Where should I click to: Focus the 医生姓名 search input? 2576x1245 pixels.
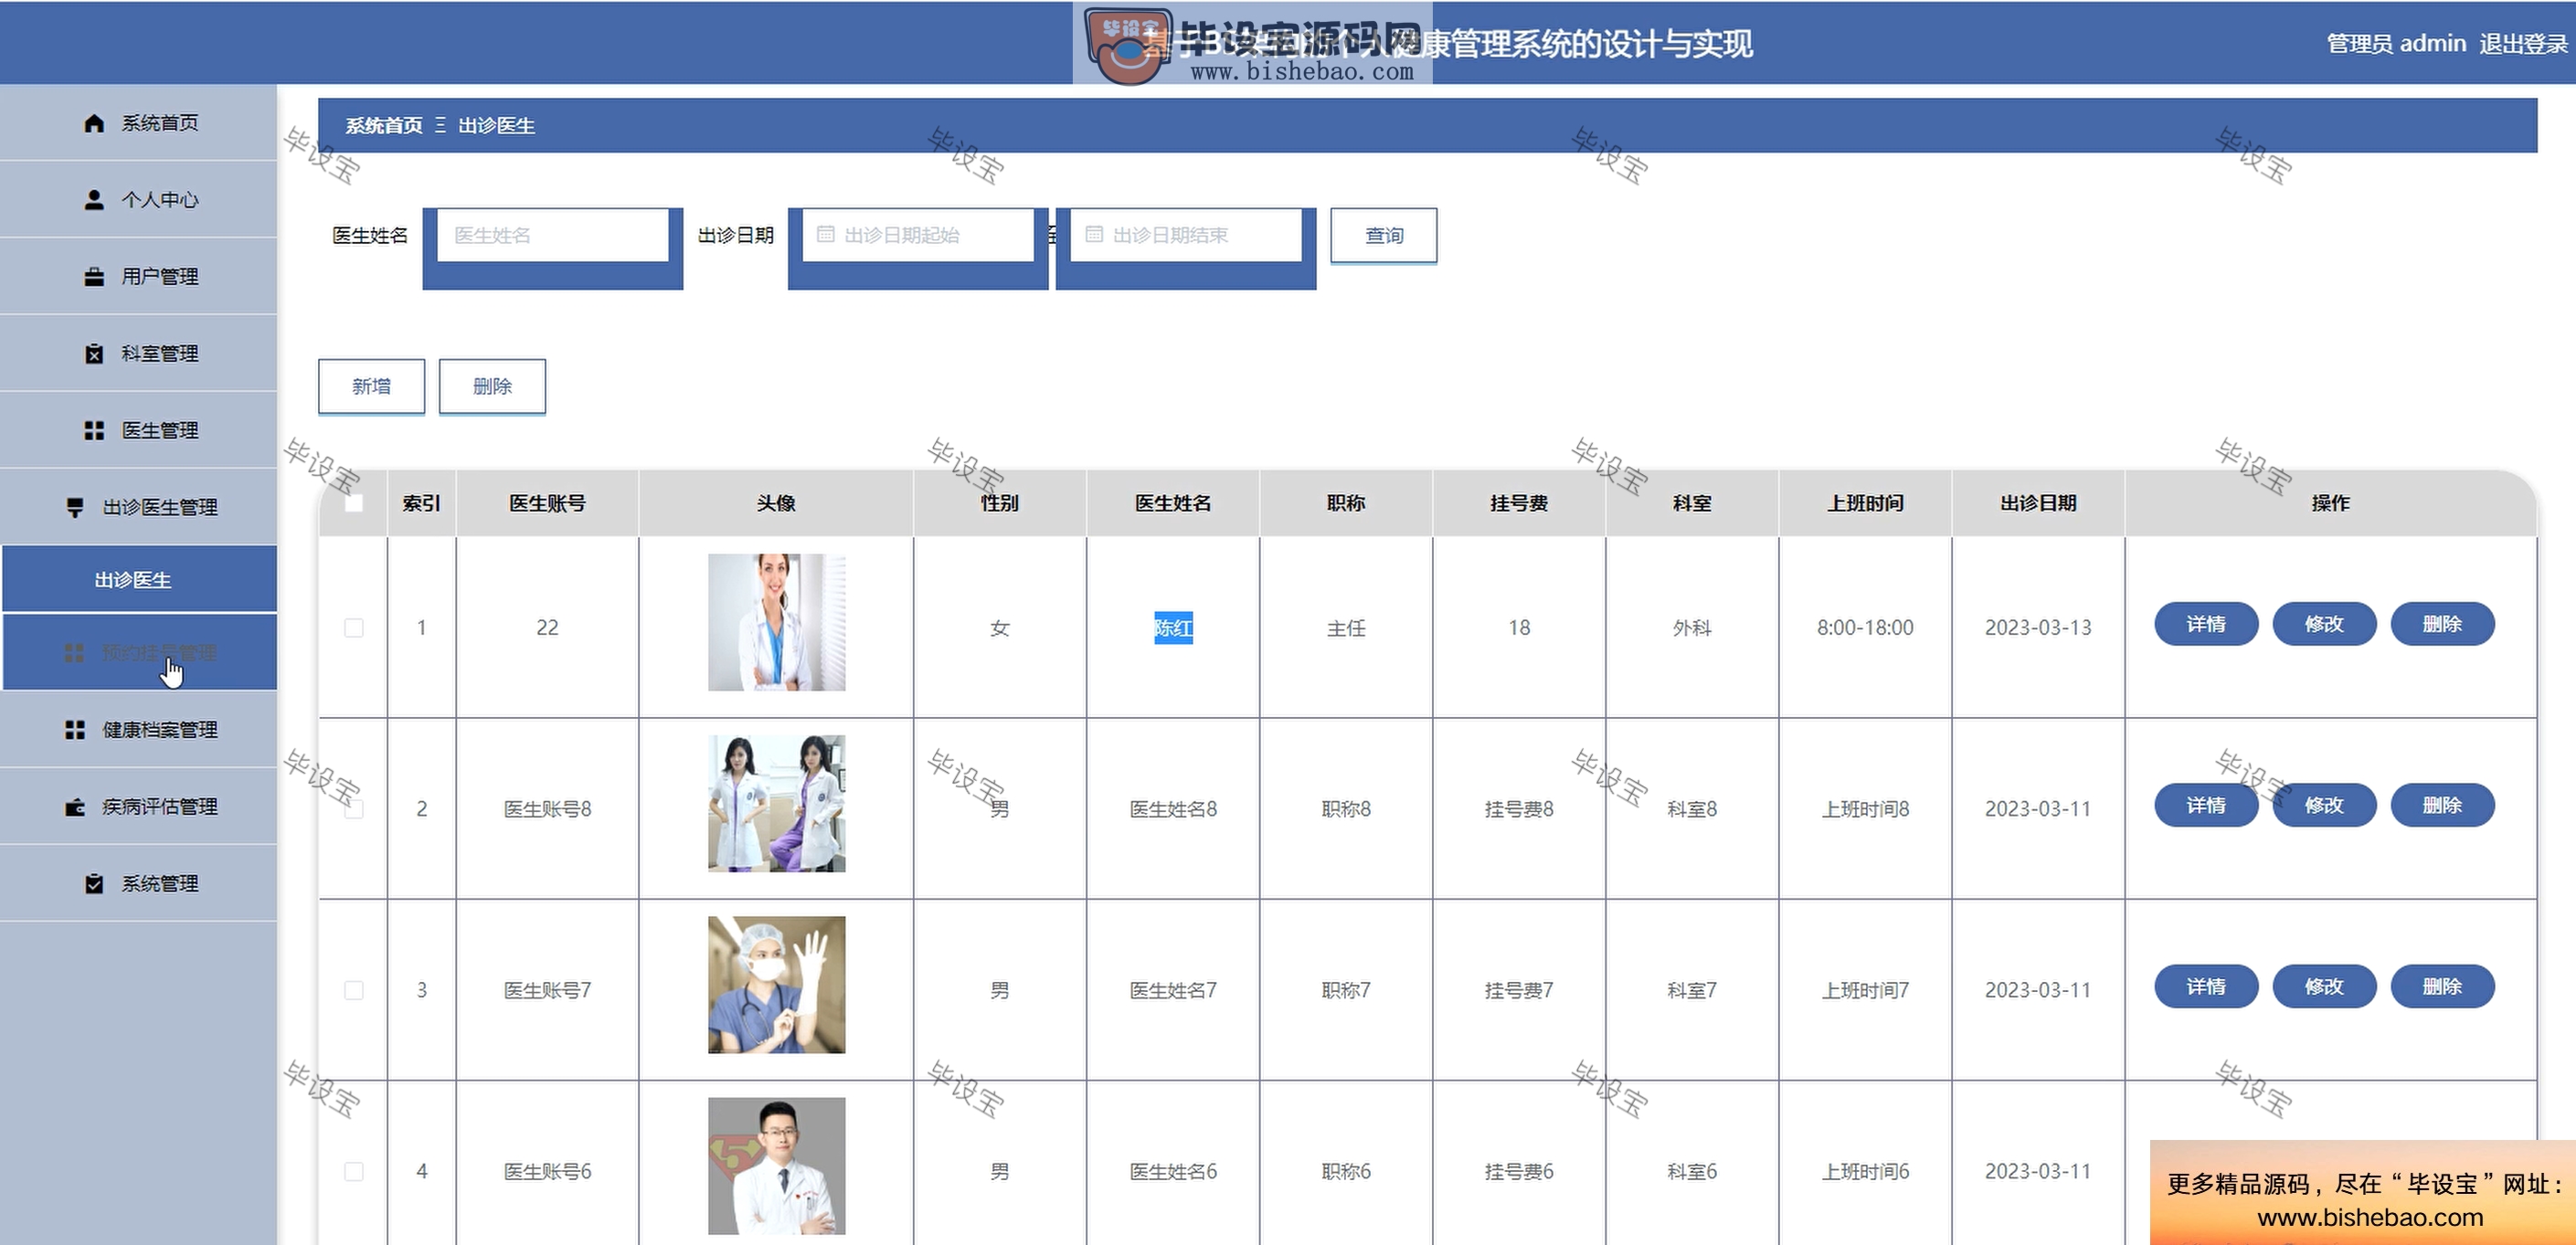553,235
